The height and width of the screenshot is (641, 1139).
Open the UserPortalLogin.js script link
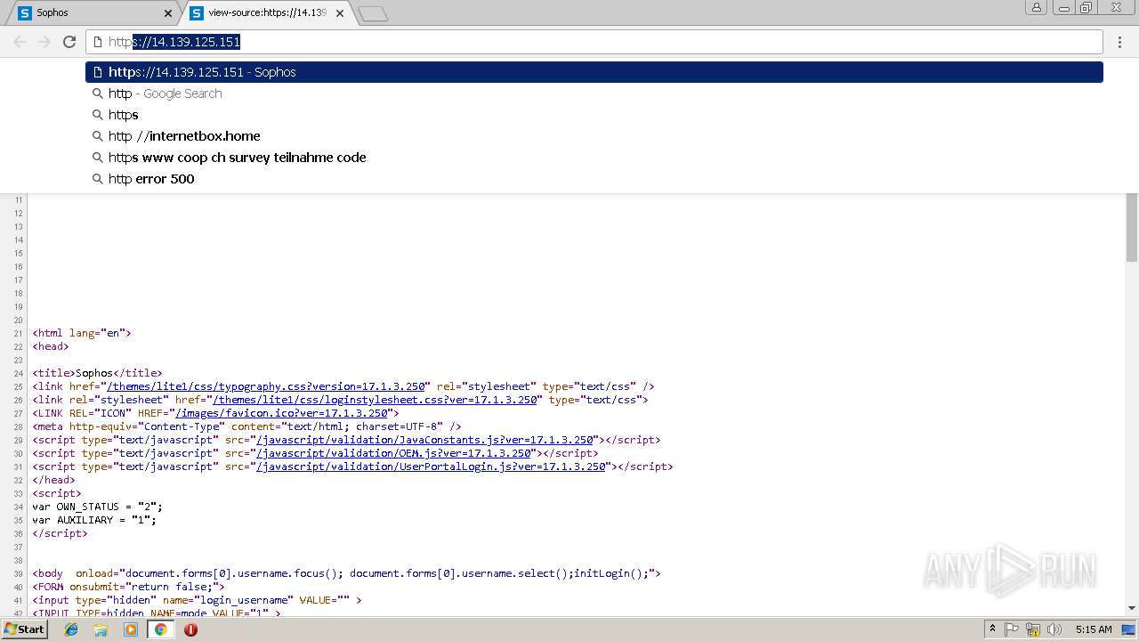pyautogui.click(x=431, y=467)
